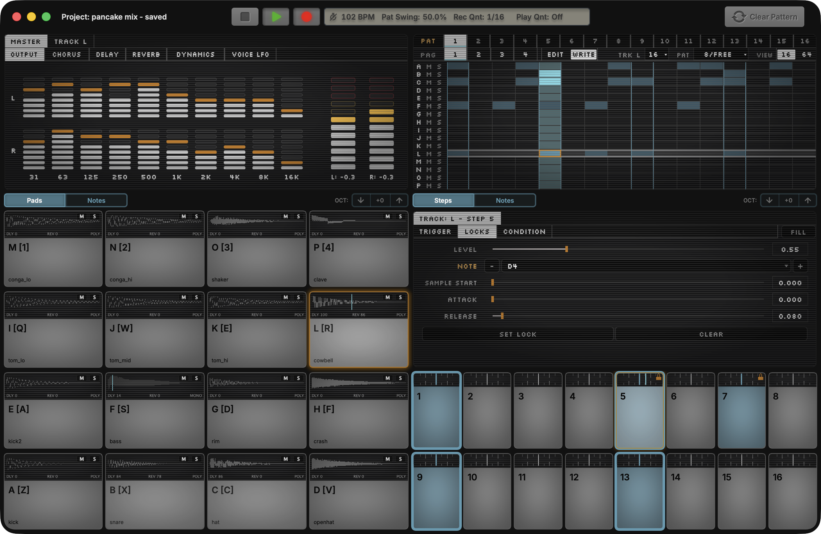Open the DYNAMICS tab
This screenshot has height=534, width=821.
point(196,55)
